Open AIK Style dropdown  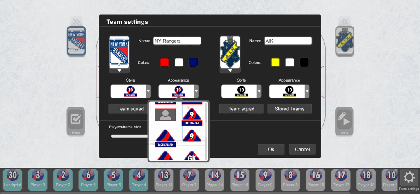[x=241, y=91]
